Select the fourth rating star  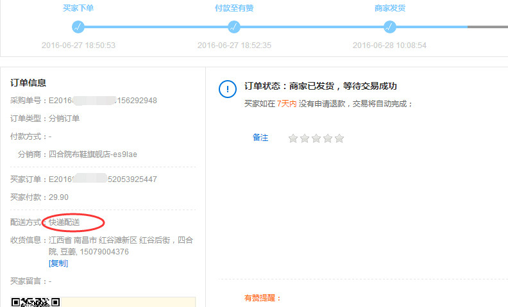click(x=328, y=138)
